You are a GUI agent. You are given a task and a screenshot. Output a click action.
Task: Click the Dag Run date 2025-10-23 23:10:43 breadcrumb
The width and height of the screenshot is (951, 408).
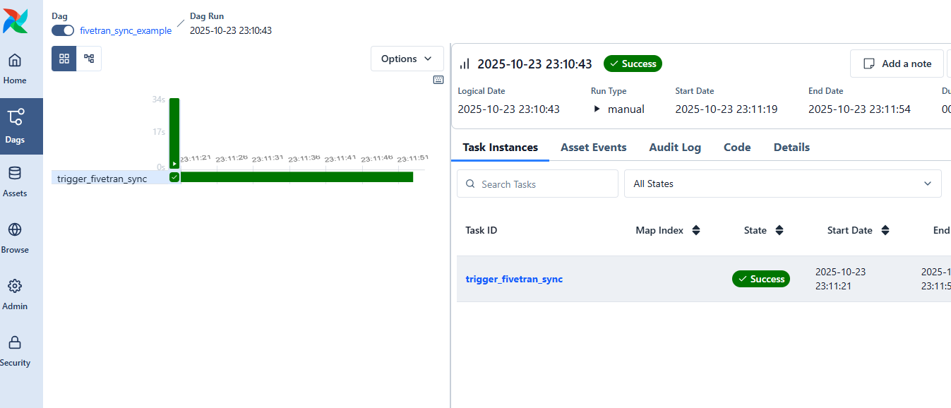(231, 30)
